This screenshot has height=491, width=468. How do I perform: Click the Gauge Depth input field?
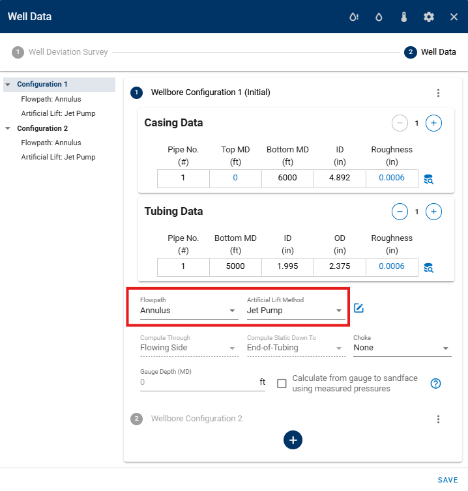(199, 382)
